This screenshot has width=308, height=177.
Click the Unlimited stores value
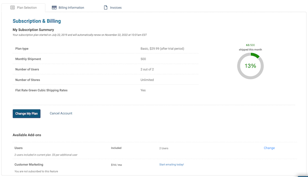tap(147, 80)
